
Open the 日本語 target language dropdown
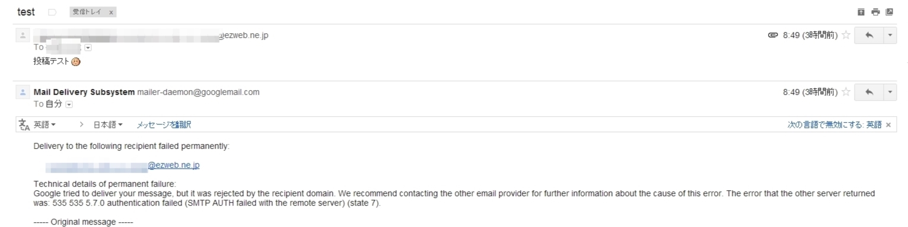[108, 124]
